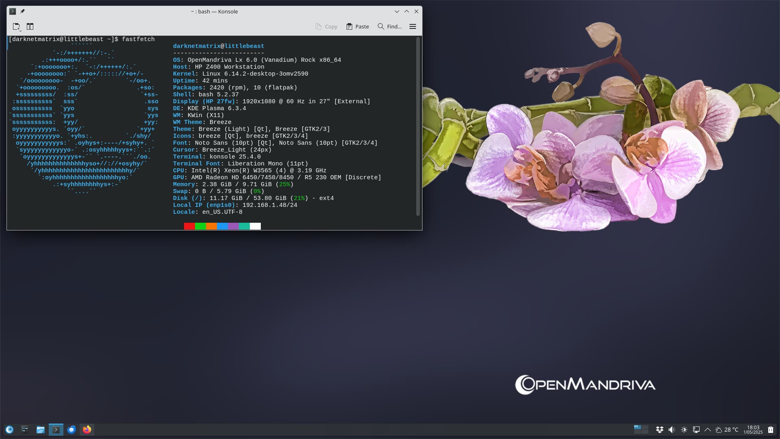Click the Konsole window icon in title bar
The width and height of the screenshot is (780, 439).
click(13, 11)
